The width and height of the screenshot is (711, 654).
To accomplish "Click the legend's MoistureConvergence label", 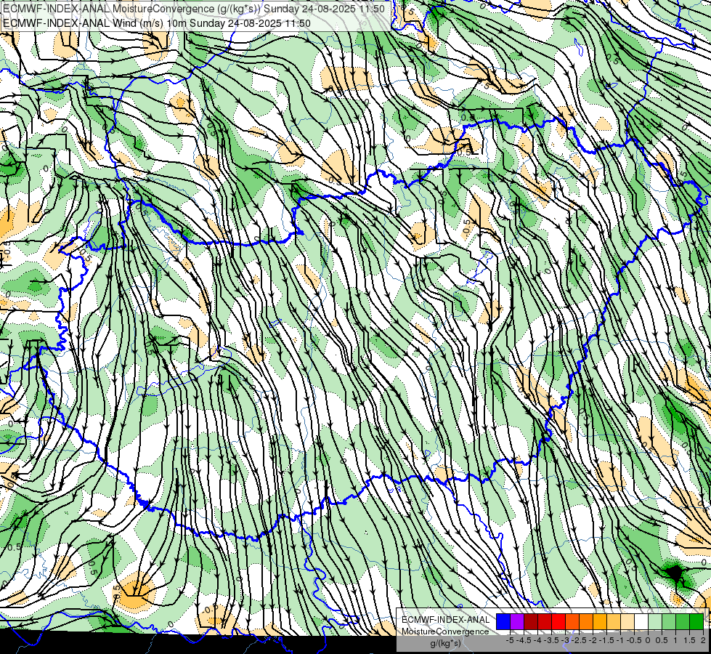I will (445, 631).
